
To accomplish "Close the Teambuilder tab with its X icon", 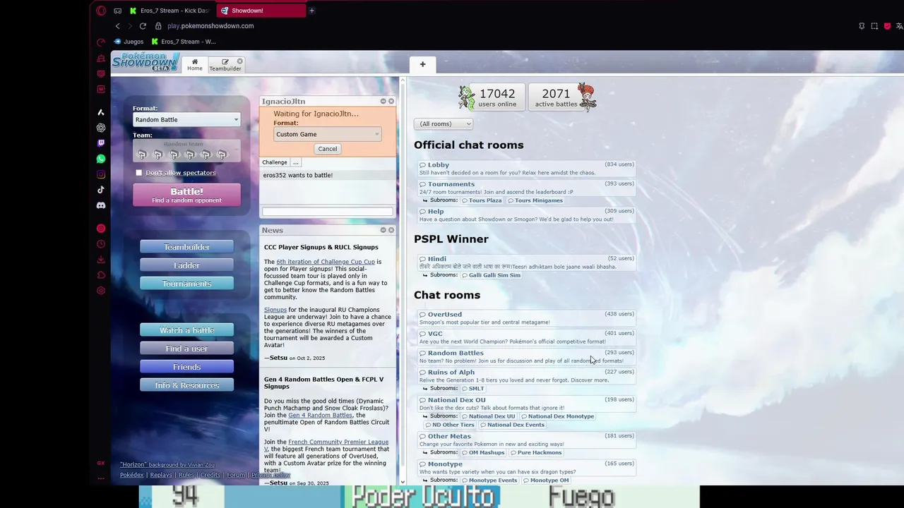I will [x=240, y=61].
